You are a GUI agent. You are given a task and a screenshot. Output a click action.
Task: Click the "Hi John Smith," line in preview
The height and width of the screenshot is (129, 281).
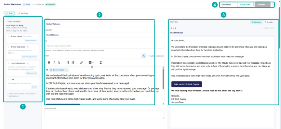178,41
